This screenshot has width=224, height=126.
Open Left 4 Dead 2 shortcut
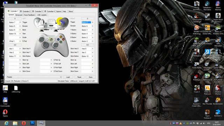(207, 41)
